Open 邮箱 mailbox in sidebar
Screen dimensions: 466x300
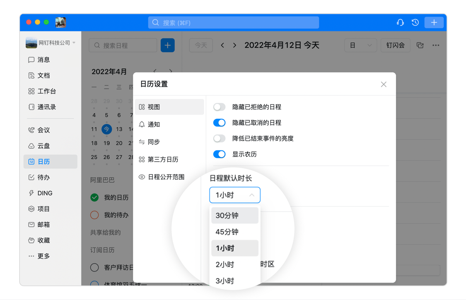tap(43, 224)
